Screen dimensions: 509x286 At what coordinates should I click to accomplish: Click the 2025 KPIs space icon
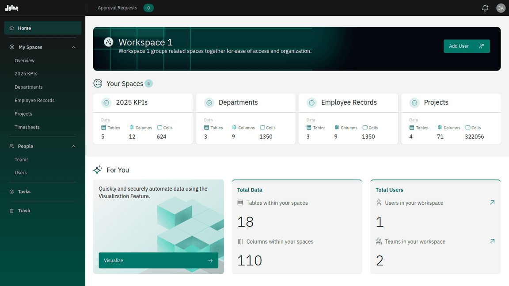tap(106, 102)
